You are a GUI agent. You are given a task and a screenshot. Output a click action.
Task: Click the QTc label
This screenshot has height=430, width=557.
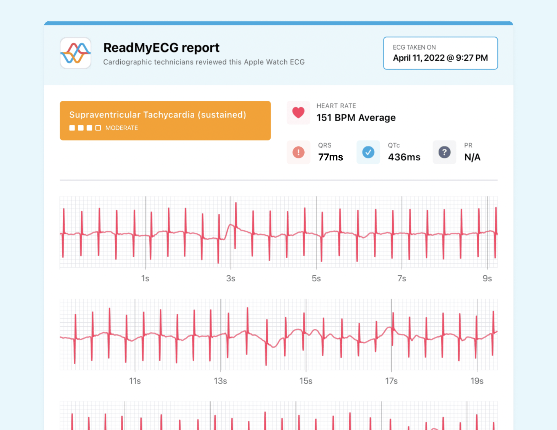(394, 145)
